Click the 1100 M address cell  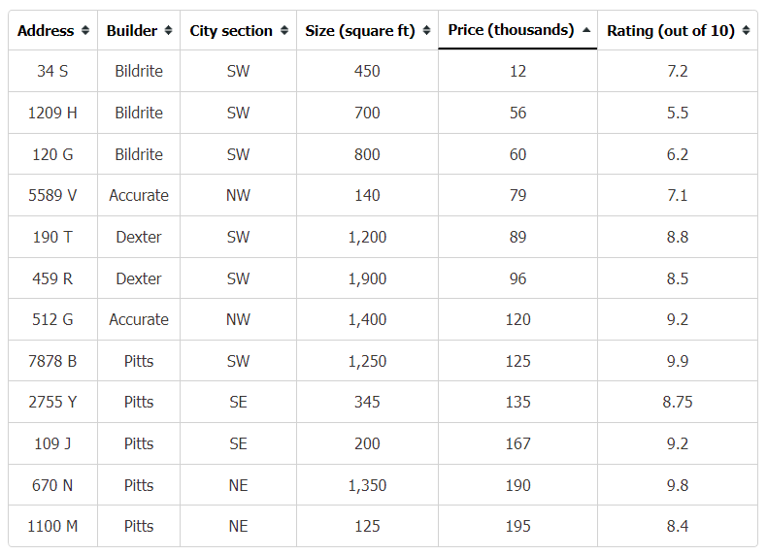(52, 526)
